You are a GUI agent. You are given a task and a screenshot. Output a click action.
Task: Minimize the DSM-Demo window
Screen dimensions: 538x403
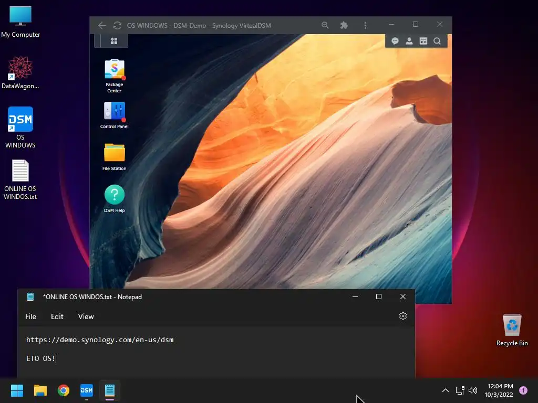coord(391,25)
